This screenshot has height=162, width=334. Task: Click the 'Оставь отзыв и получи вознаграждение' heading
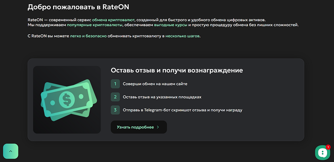point(177,70)
